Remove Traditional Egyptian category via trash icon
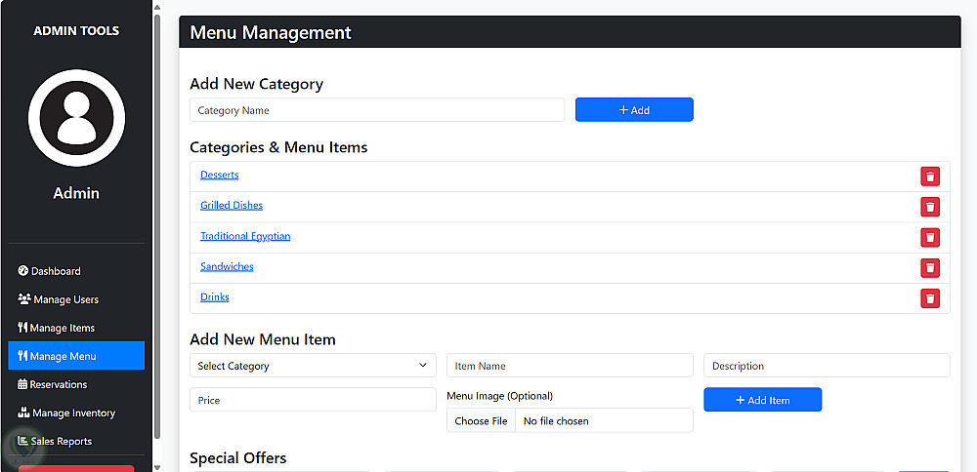This screenshot has width=977, height=472. [930, 237]
